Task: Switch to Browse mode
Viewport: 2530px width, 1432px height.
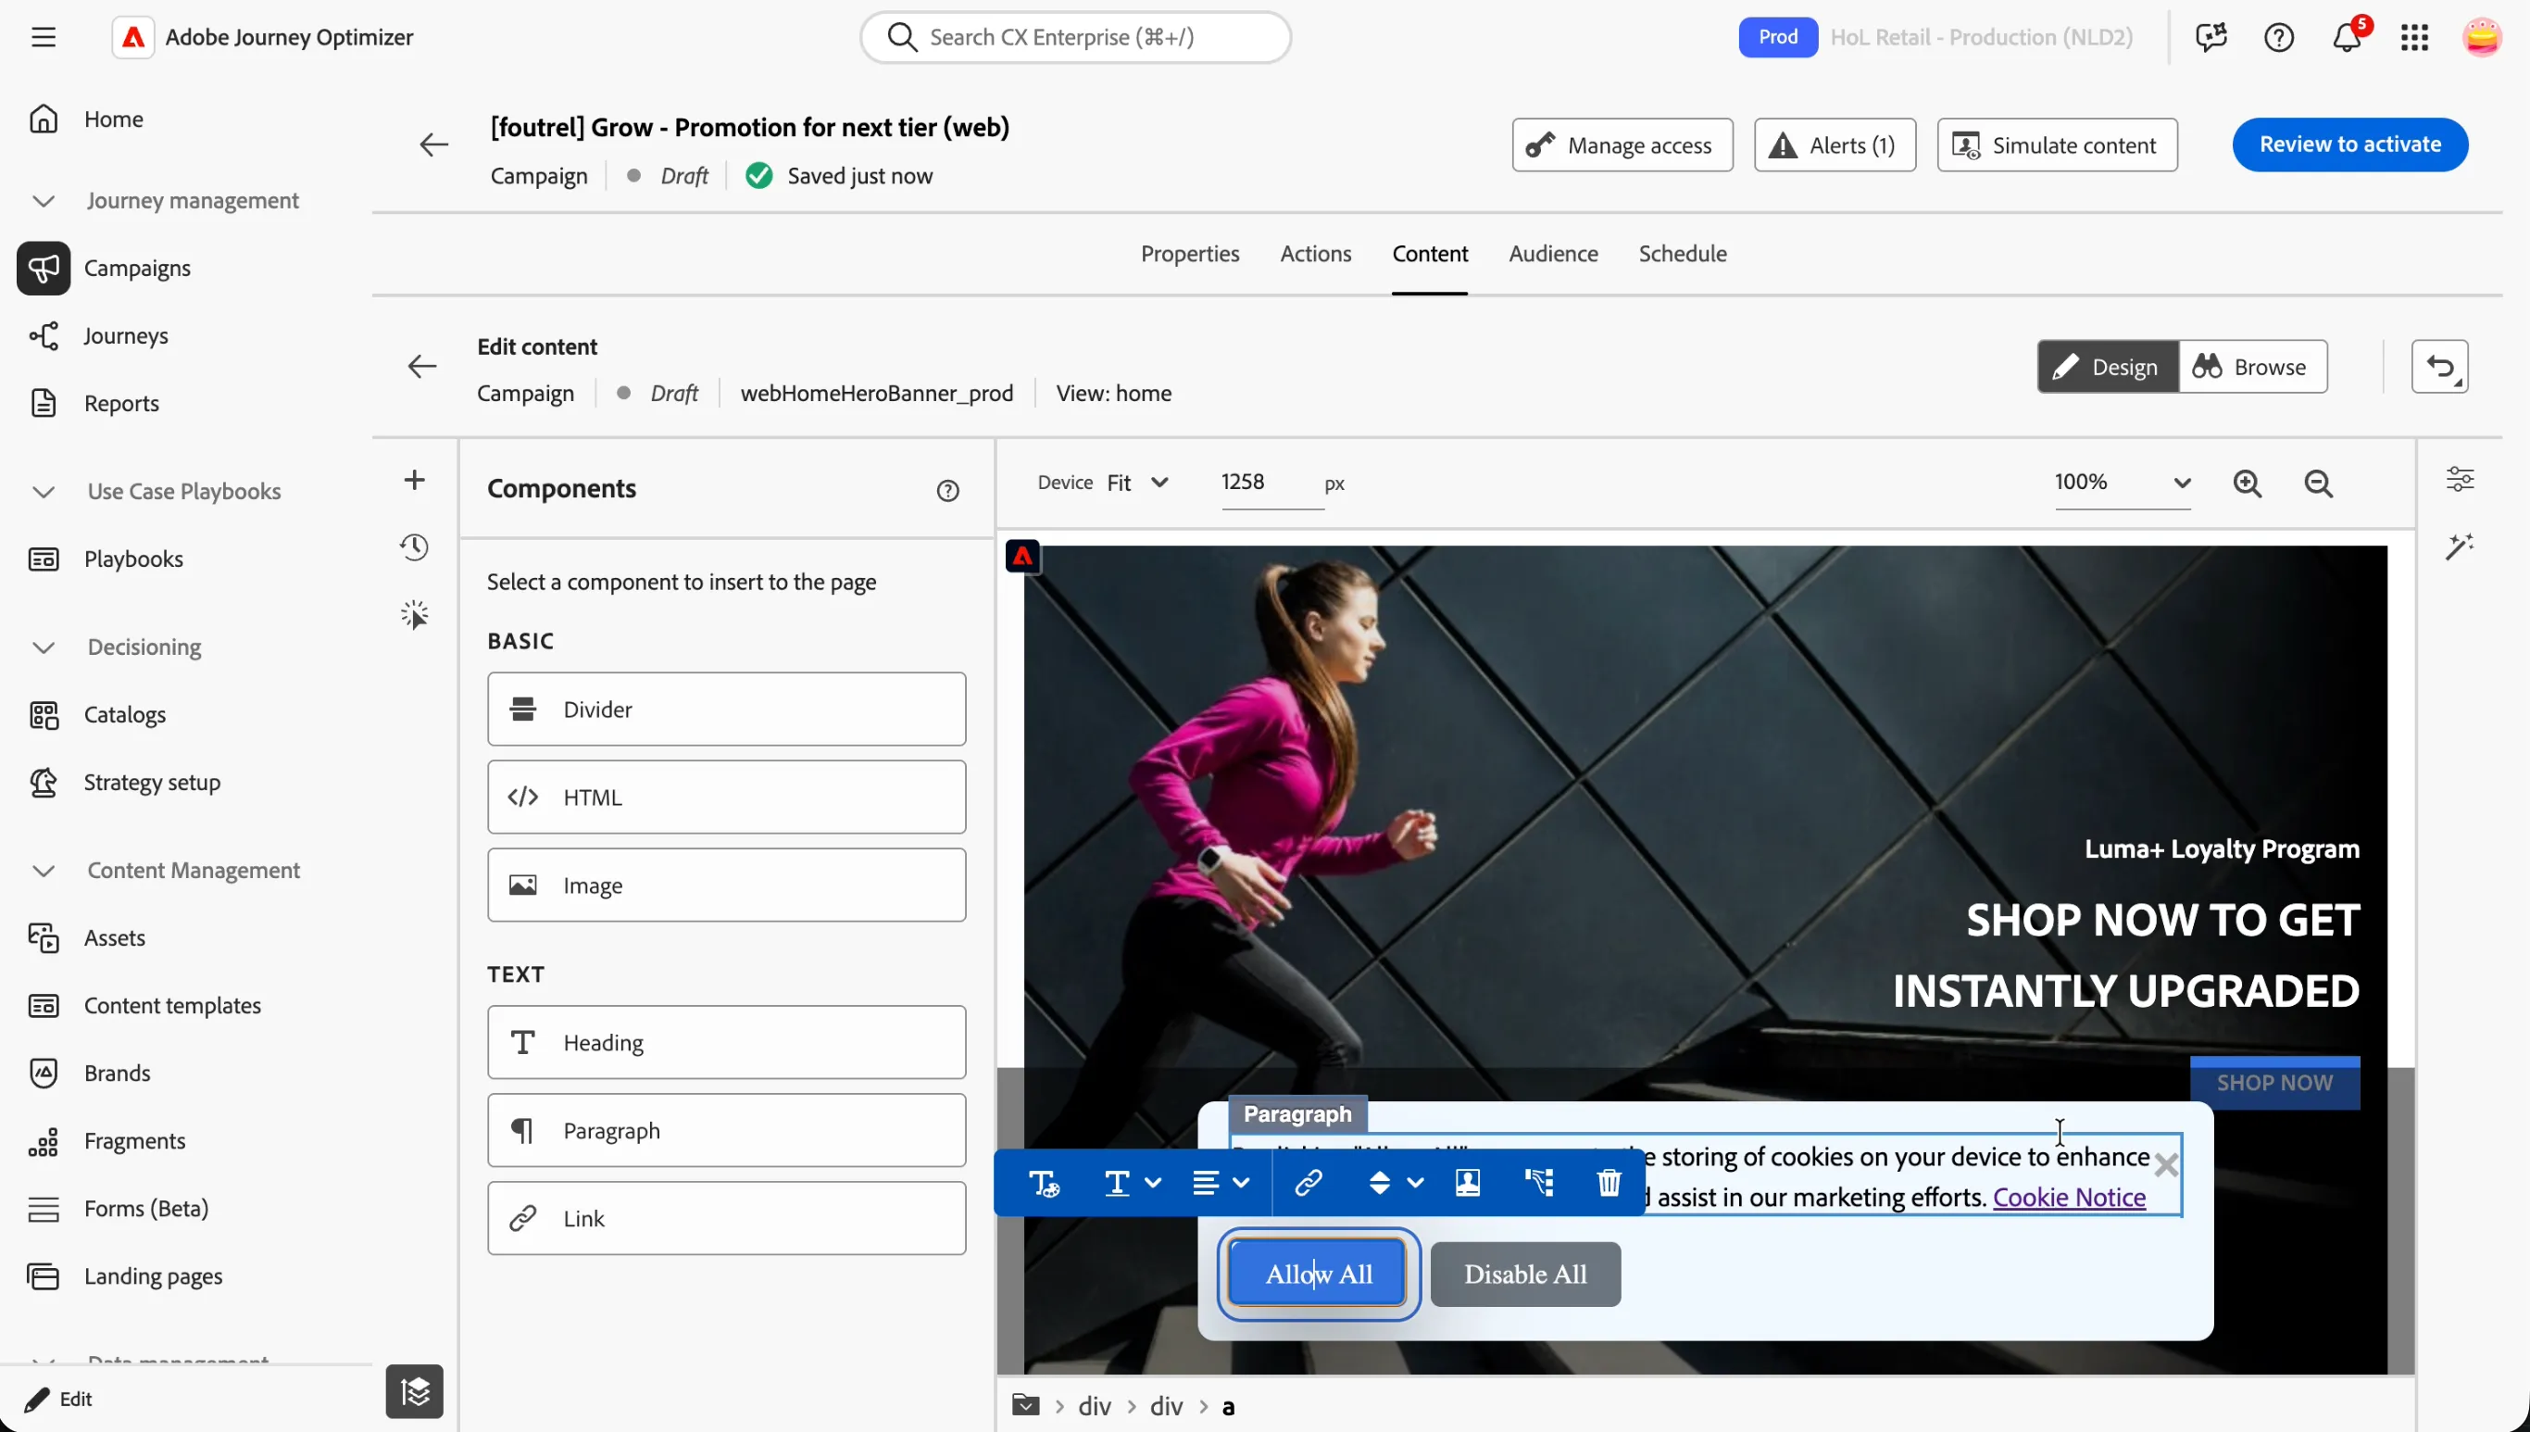Action: click(2253, 367)
